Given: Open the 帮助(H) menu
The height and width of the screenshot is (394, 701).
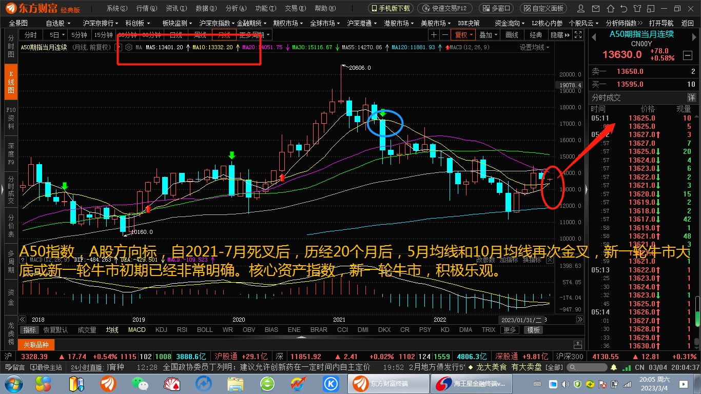Looking at the screenshot, I should 324,8.
